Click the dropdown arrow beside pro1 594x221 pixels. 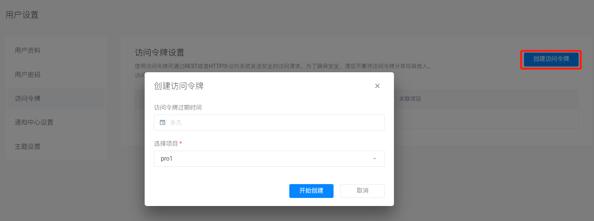click(x=374, y=159)
